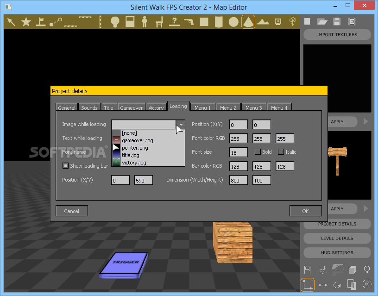Select the star tool in toolbar
The height and width of the screenshot is (296, 378).
pyautogui.click(x=26, y=22)
